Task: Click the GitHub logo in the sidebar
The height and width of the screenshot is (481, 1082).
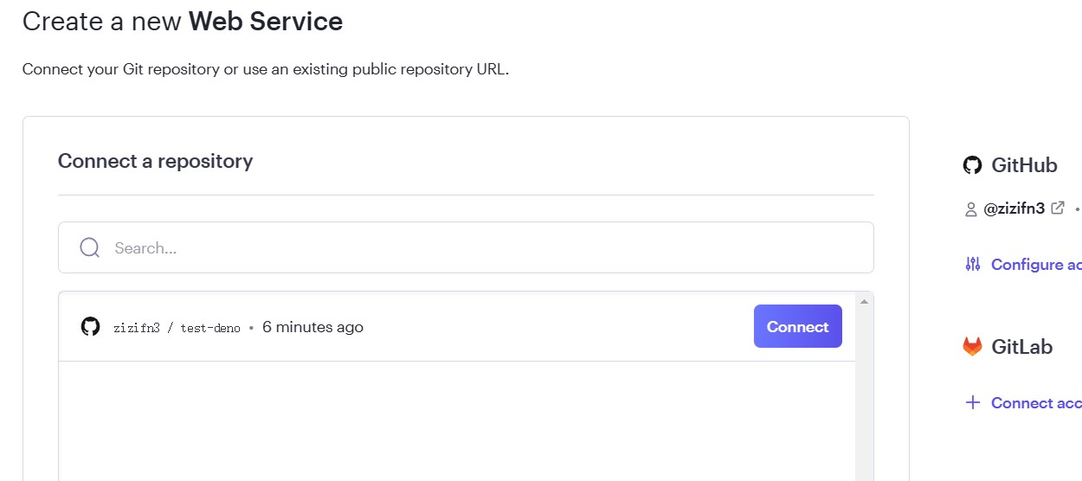Action: point(972,165)
